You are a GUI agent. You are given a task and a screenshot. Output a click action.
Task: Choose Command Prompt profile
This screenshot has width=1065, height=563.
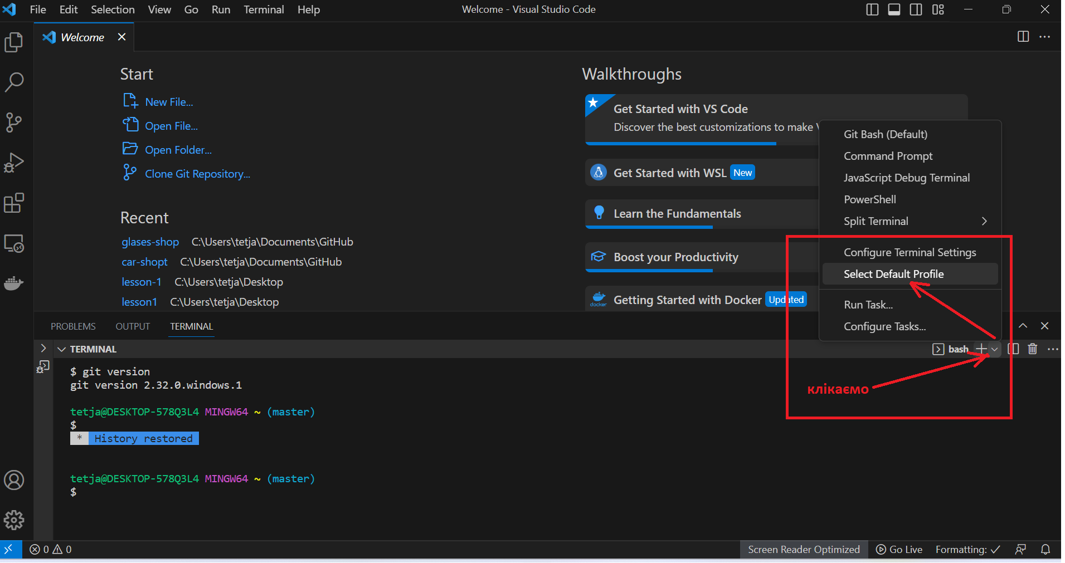click(910, 156)
